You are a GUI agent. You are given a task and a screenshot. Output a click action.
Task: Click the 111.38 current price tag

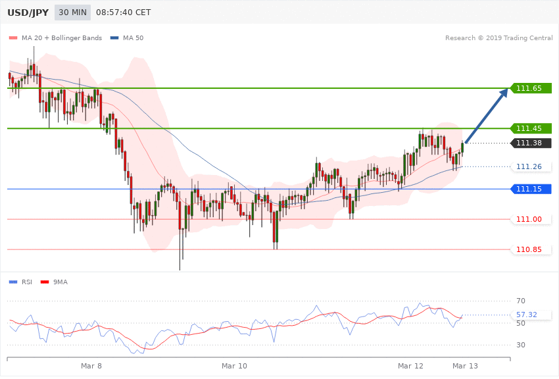(531, 143)
